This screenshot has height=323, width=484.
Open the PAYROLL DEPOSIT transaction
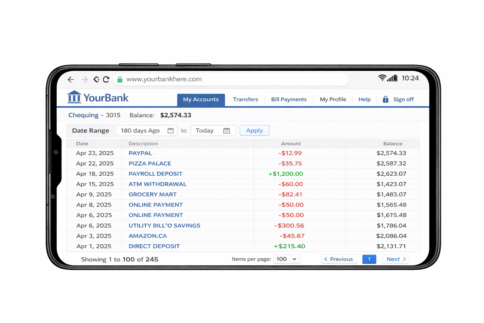coord(155,173)
